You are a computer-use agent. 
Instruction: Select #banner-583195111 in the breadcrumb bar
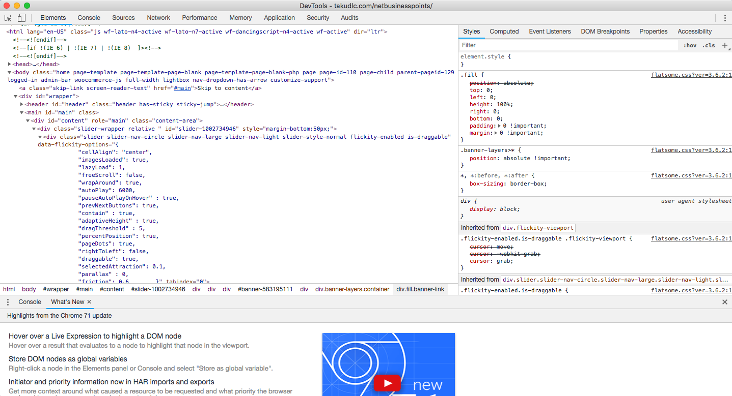[x=265, y=289]
